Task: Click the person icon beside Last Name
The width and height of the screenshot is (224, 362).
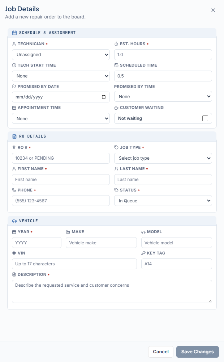Action: 116,169
